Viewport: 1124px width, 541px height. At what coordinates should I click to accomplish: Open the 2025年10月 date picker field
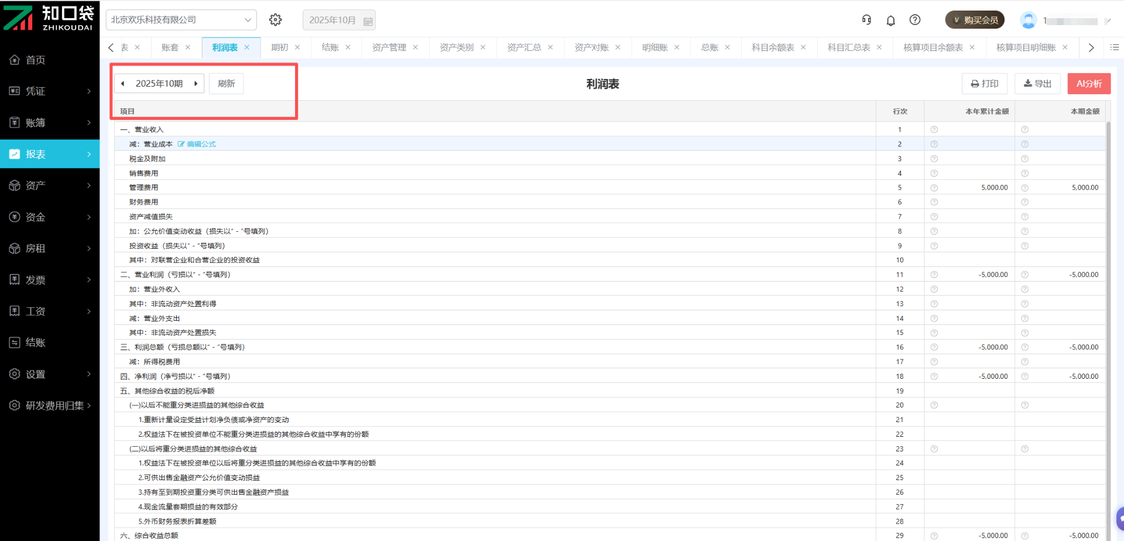tap(339, 20)
